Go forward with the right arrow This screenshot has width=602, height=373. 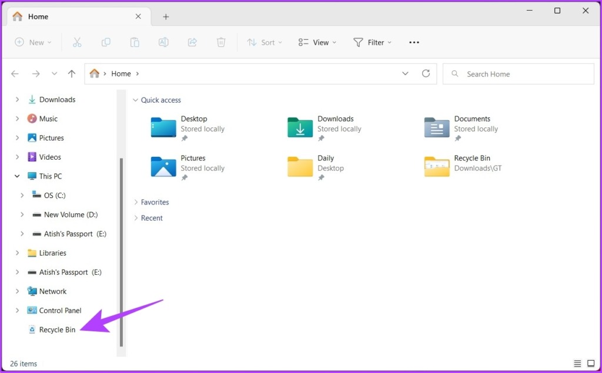(x=36, y=73)
